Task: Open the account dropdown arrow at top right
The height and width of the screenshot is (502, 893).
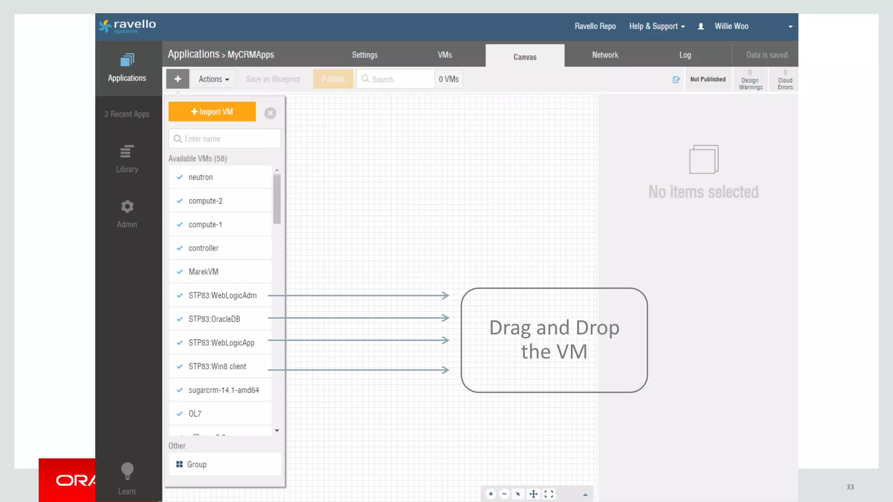Action: (790, 27)
